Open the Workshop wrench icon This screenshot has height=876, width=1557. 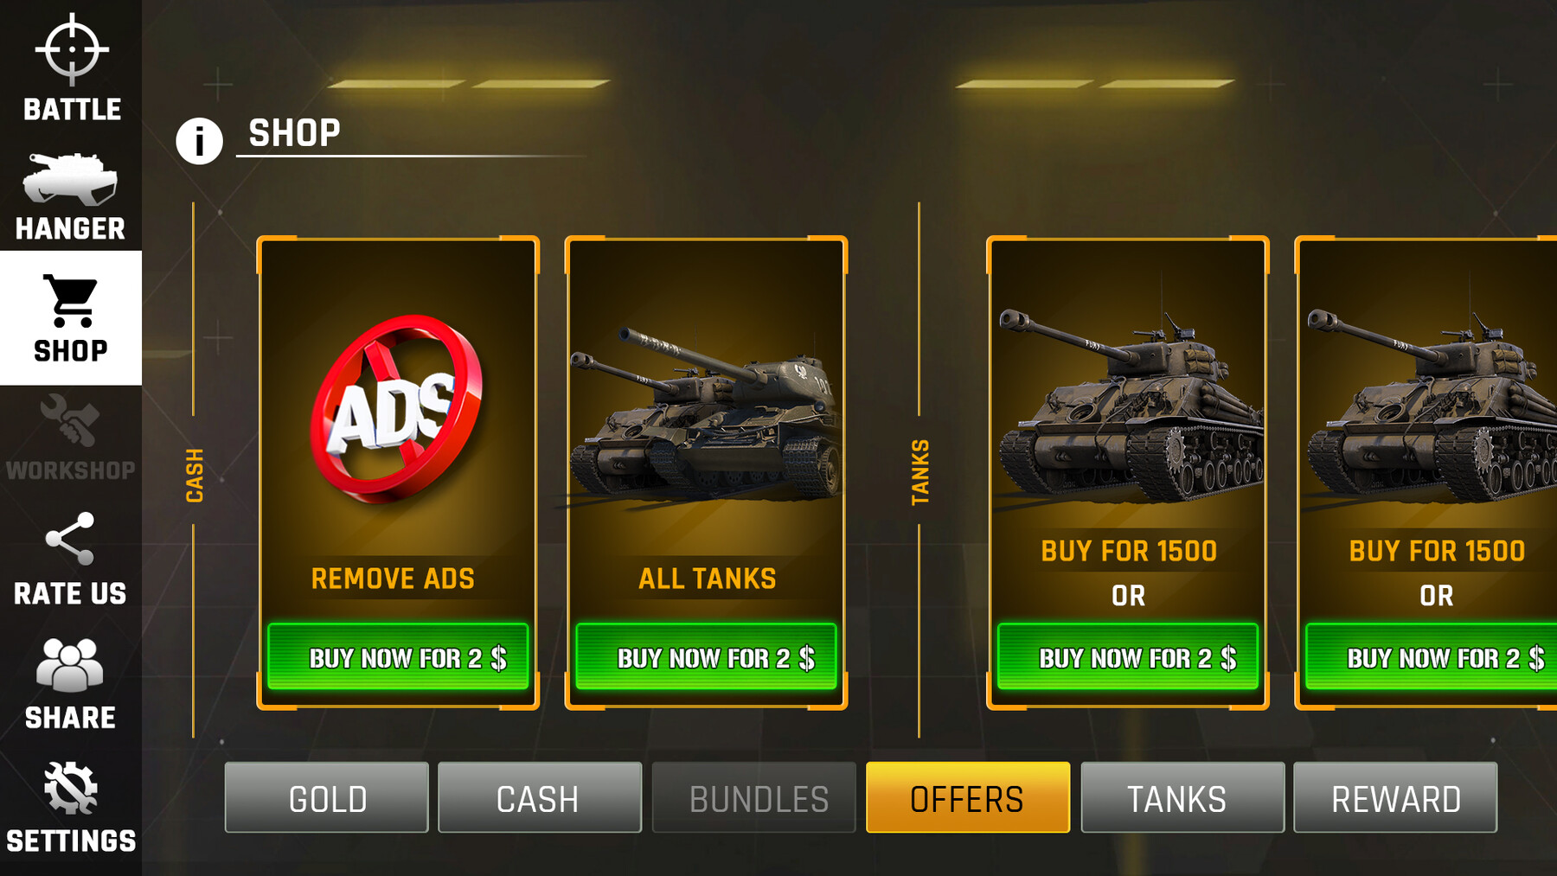pos(70,420)
